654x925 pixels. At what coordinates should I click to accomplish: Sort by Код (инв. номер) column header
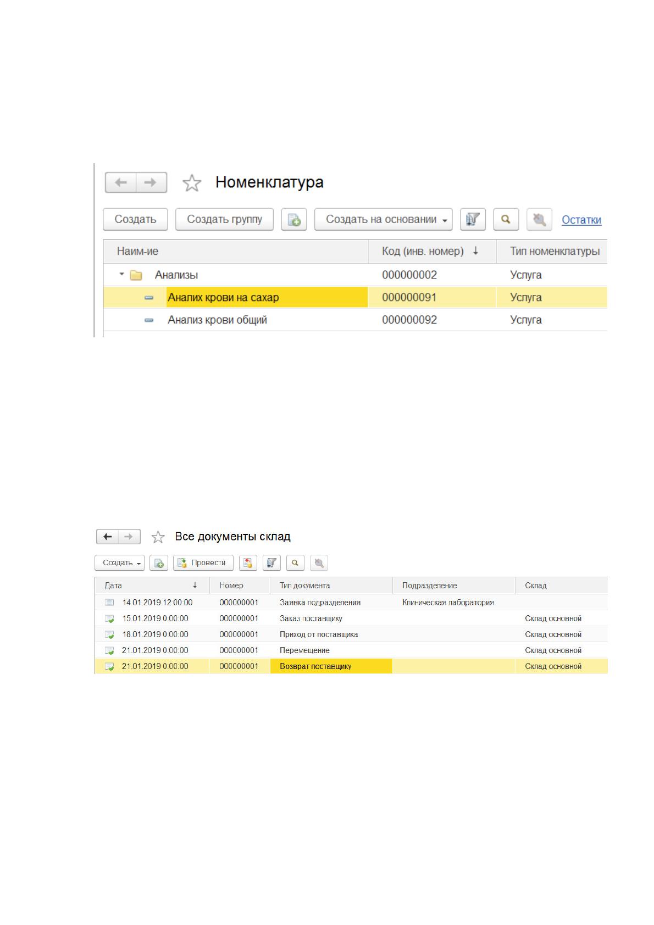point(431,251)
